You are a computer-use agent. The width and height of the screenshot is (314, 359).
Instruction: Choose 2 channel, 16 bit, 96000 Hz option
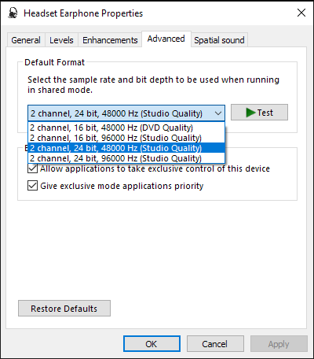[126, 138]
